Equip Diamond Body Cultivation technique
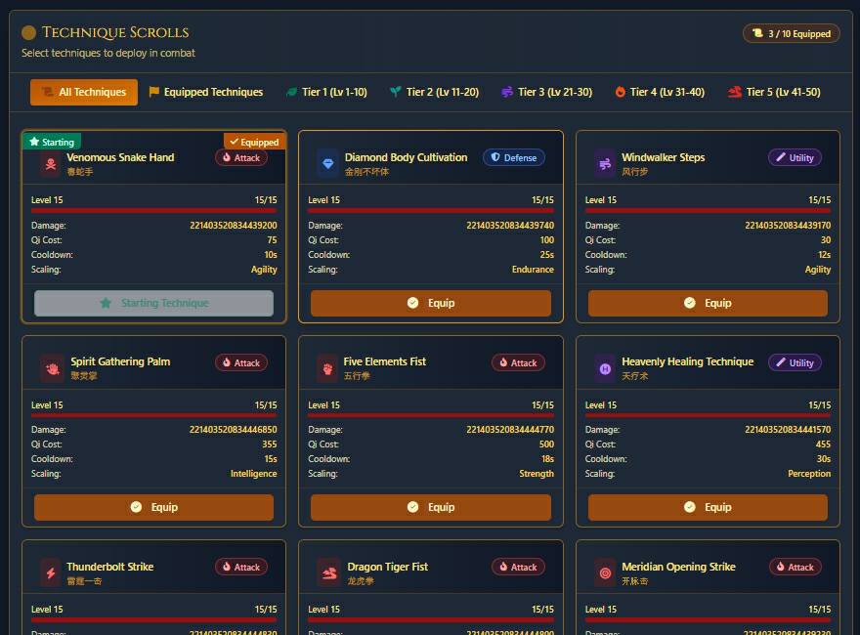The width and height of the screenshot is (860, 635). tap(431, 303)
